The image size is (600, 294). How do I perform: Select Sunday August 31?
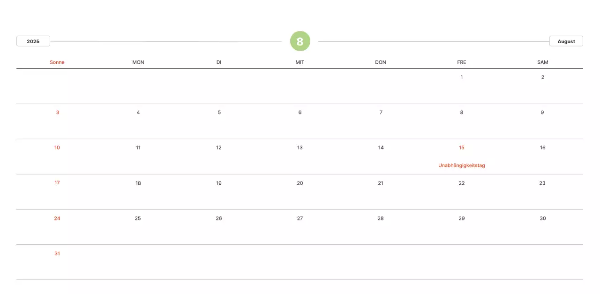(57, 254)
